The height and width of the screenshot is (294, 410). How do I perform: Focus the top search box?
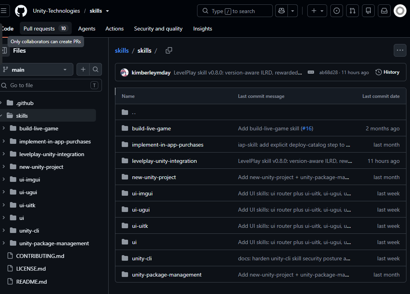(x=235, y=11)
